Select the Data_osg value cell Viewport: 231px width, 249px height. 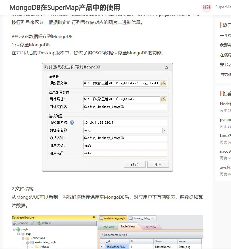pos(189,247)
